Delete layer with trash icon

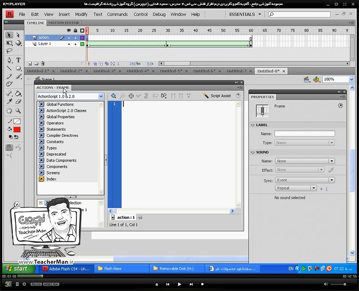(x=43, y=64)
